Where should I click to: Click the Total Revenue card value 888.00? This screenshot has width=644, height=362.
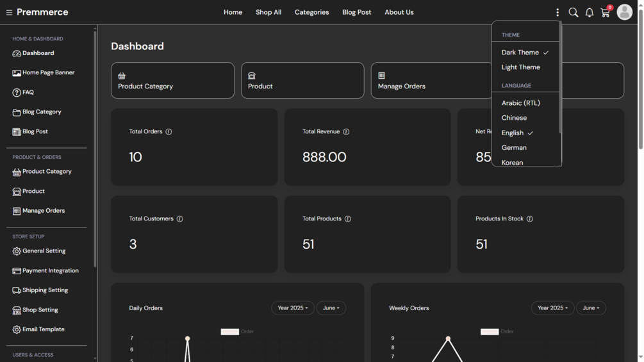click(324, 157)
